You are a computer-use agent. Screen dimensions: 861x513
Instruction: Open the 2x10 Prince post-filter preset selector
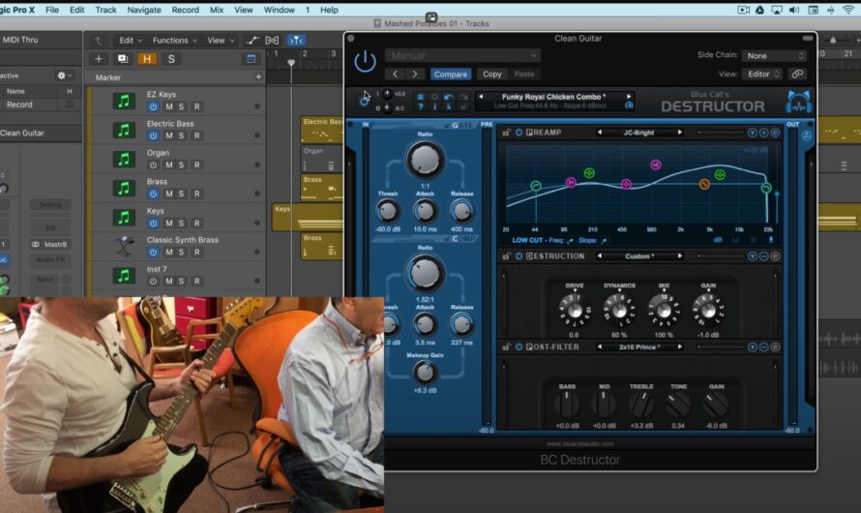pyautogui.click(x=639, y=347)
